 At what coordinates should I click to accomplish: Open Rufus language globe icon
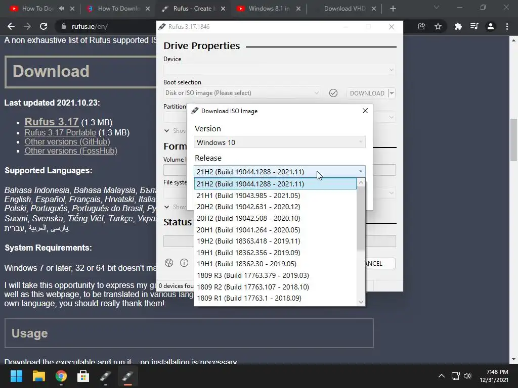[x=169, y=263]
